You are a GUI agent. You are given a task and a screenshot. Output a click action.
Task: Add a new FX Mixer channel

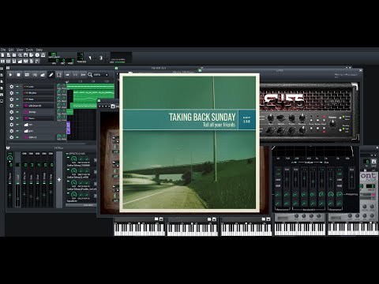coord(59,180)
